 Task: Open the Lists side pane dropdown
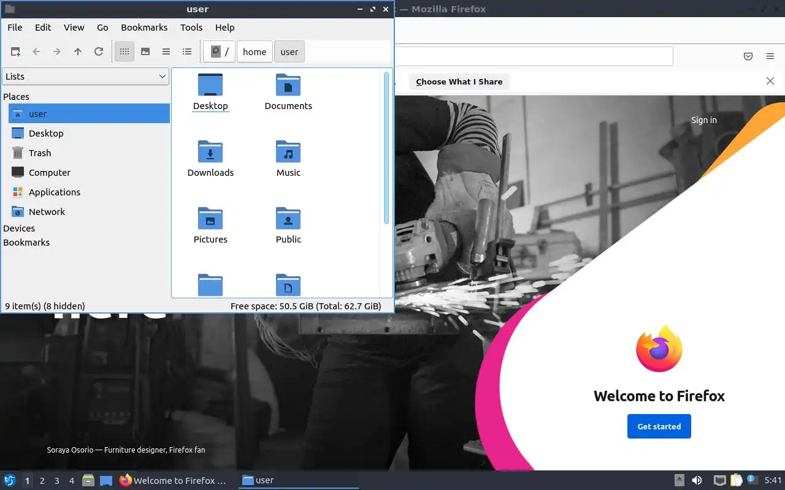pos(85,77)
